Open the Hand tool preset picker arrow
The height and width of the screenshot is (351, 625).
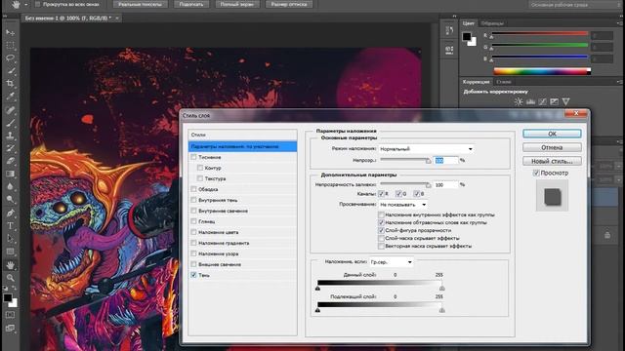(26, 5)
